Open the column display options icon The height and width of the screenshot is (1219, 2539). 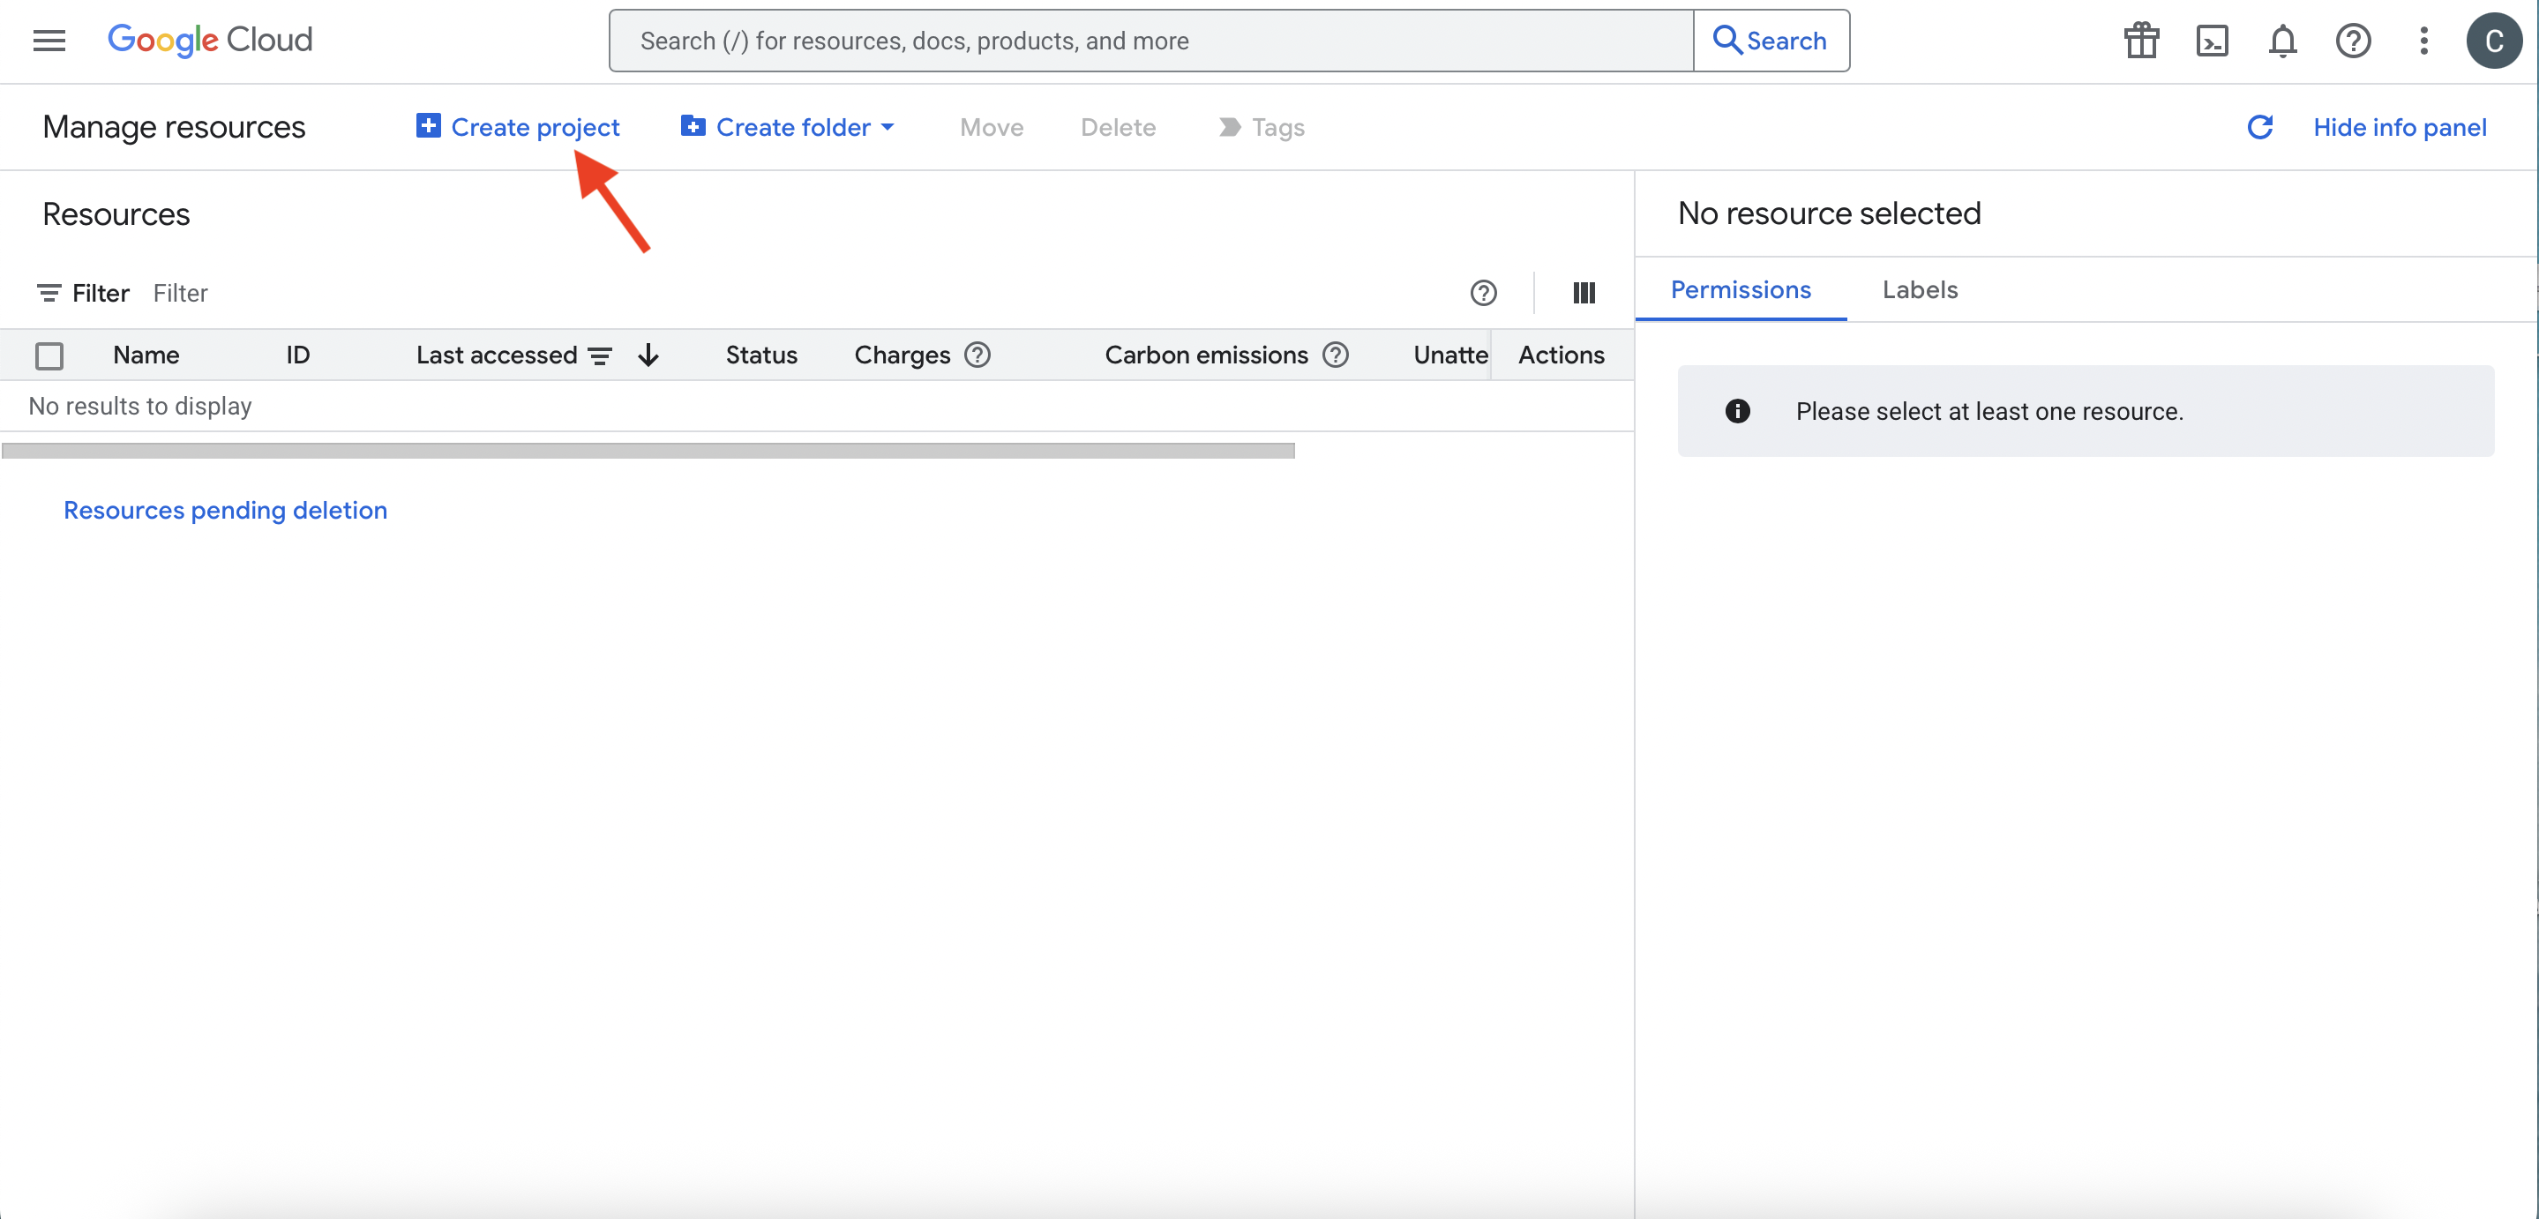(x=1584, y=293)
